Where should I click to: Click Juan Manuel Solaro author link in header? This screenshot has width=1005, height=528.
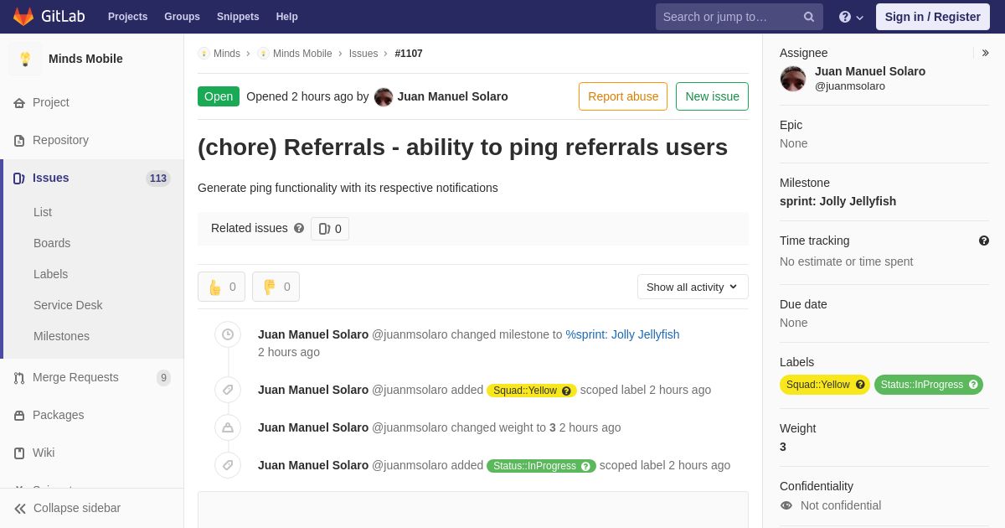452,96
